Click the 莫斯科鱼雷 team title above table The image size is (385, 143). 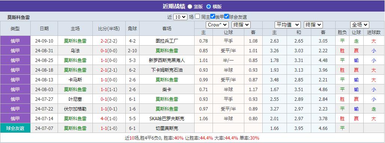[19, 18]
